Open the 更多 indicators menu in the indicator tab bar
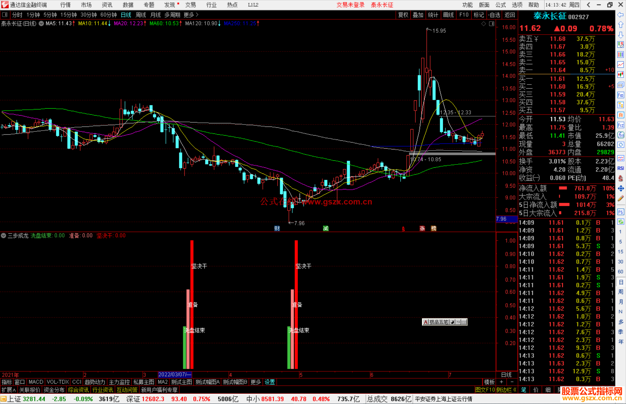 256,382
